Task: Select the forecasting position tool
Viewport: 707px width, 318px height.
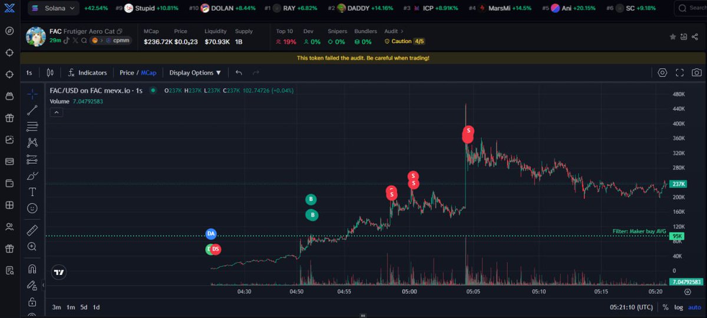Action: (32, 159)
